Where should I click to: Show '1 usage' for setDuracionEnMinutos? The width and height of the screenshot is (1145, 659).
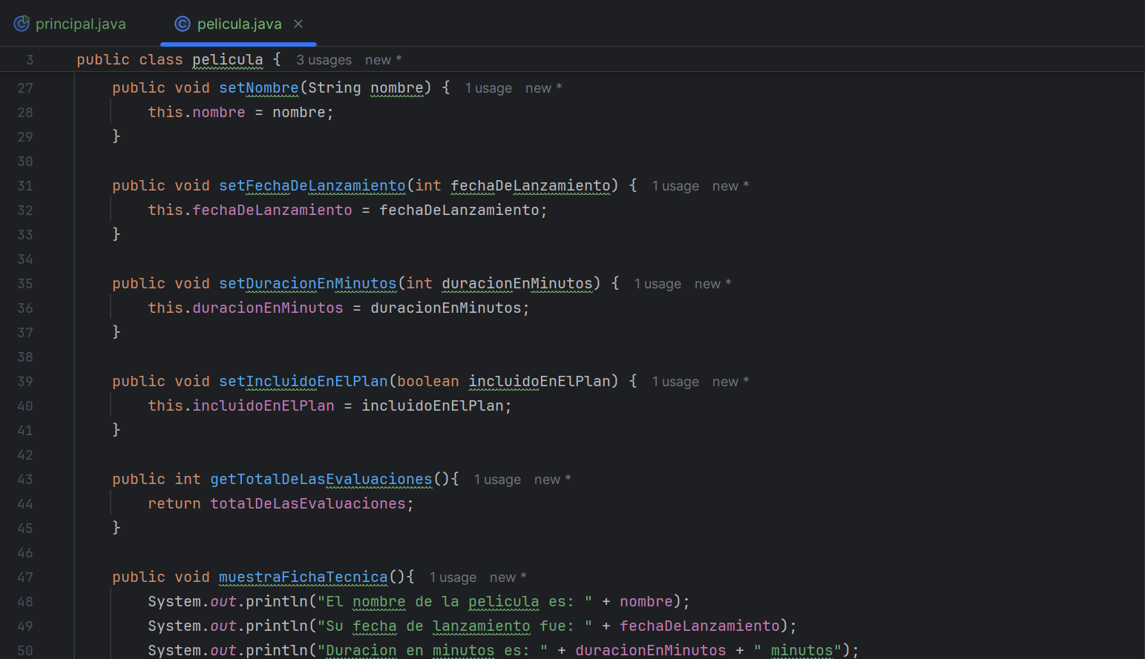(657, 284)
